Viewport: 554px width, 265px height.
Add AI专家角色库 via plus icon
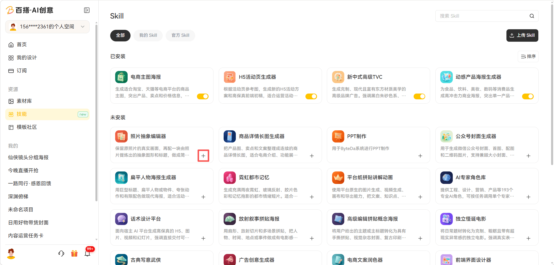(x=528, y=197)
